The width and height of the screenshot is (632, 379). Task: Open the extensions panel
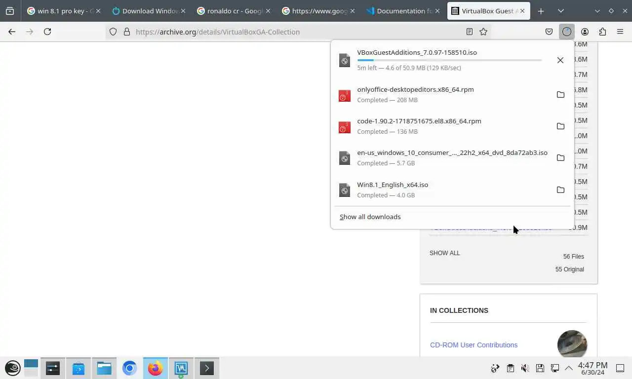click(x=602, y=32)
